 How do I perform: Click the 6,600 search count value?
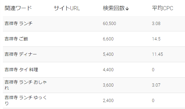[x=108, y=39]
